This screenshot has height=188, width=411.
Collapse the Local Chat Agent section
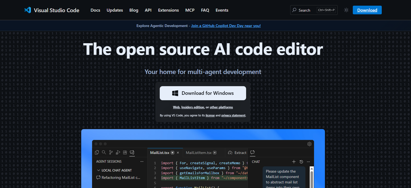(x=99, y=170)
